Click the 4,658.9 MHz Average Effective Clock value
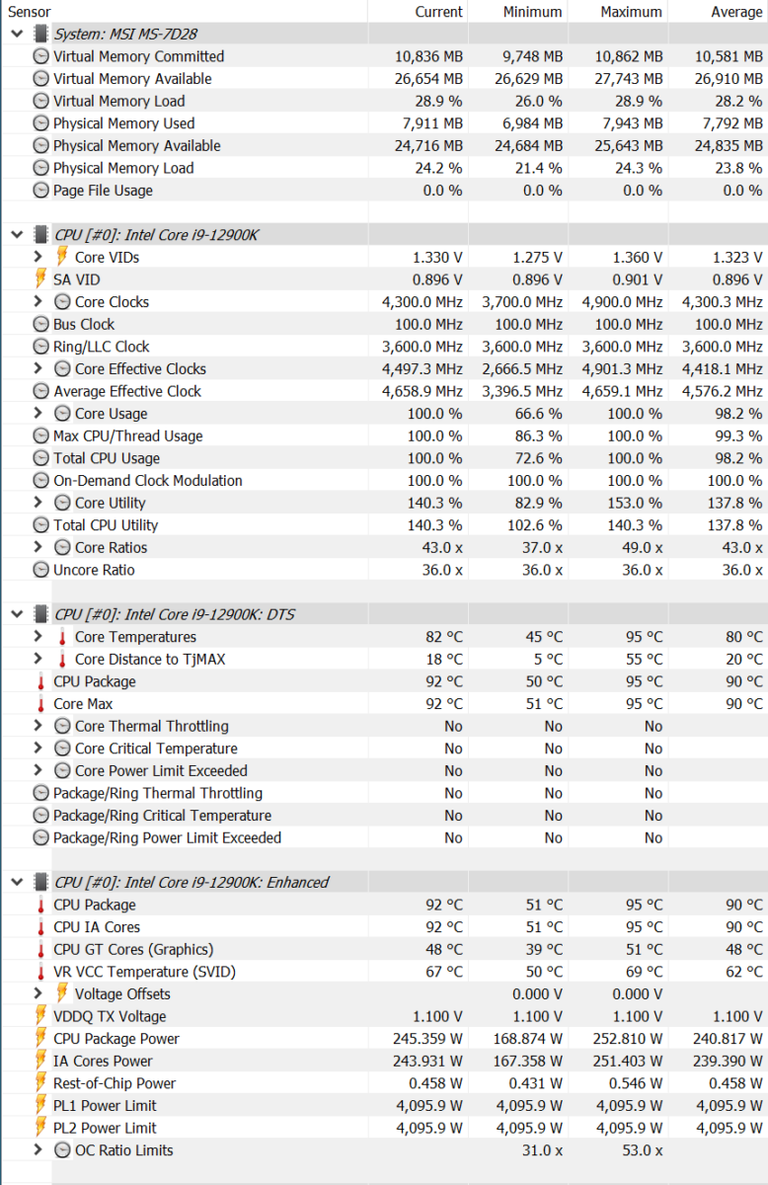 click(x=422, y=391)
